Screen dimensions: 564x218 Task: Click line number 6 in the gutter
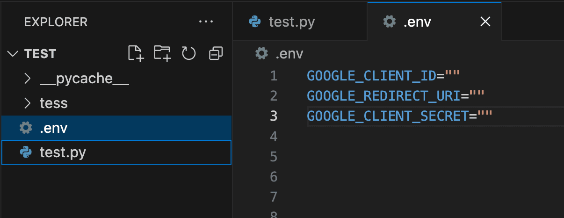pyautogui.click(x=274, y=176)
